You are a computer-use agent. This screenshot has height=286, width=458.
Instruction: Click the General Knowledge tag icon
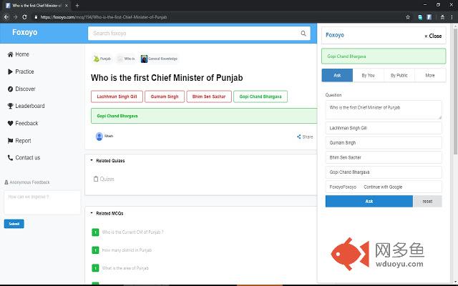[144, 59]
